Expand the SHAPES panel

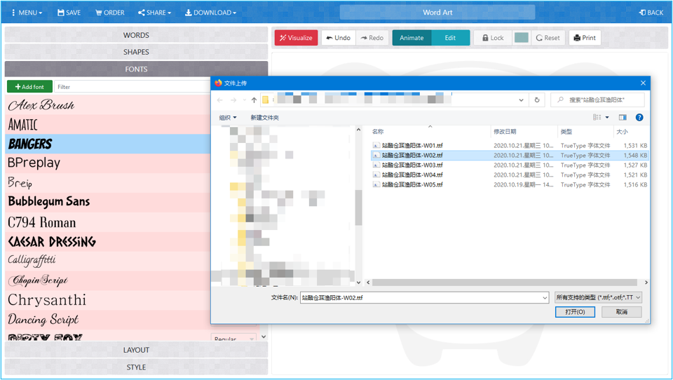point(136,52)
